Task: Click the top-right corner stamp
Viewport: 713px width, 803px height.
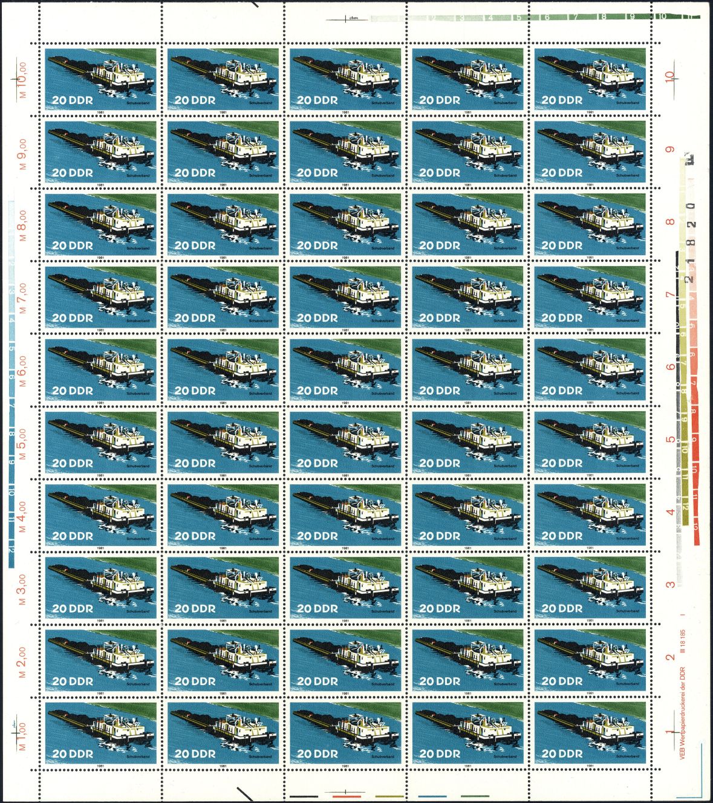Action: 590,79
